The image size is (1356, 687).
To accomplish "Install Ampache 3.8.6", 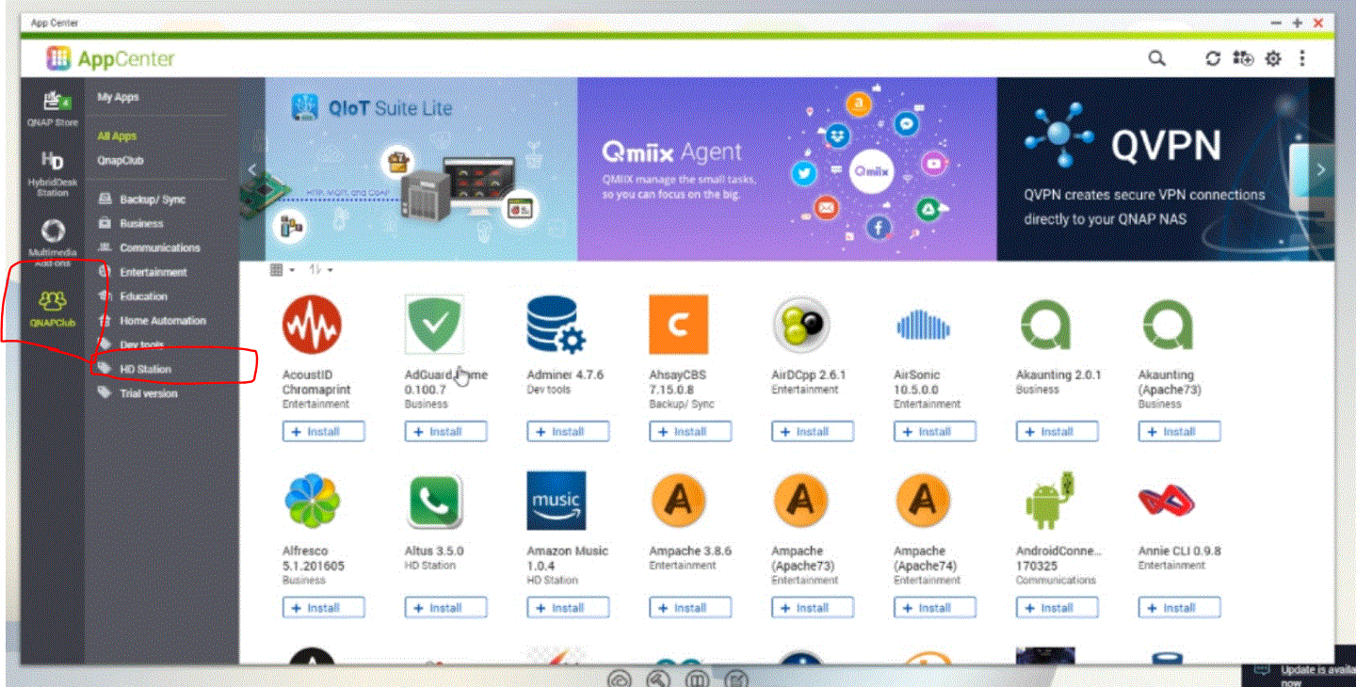I will 690,608.
